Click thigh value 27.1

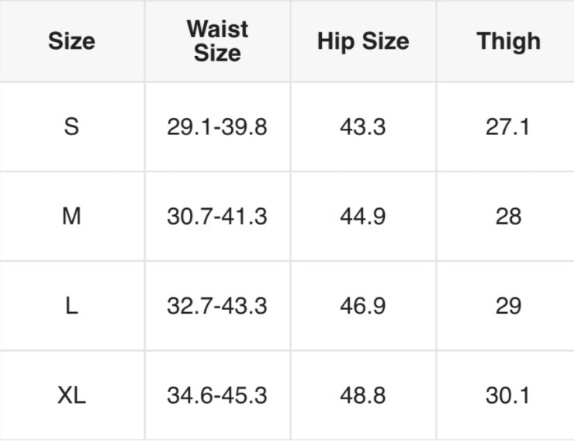tap(508, 127)
